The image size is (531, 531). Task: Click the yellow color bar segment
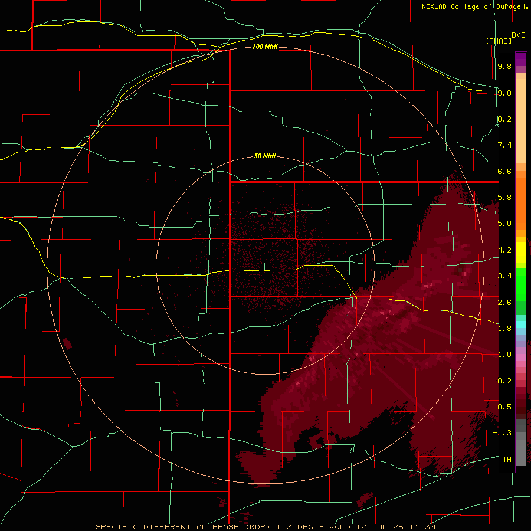[521, 253]
